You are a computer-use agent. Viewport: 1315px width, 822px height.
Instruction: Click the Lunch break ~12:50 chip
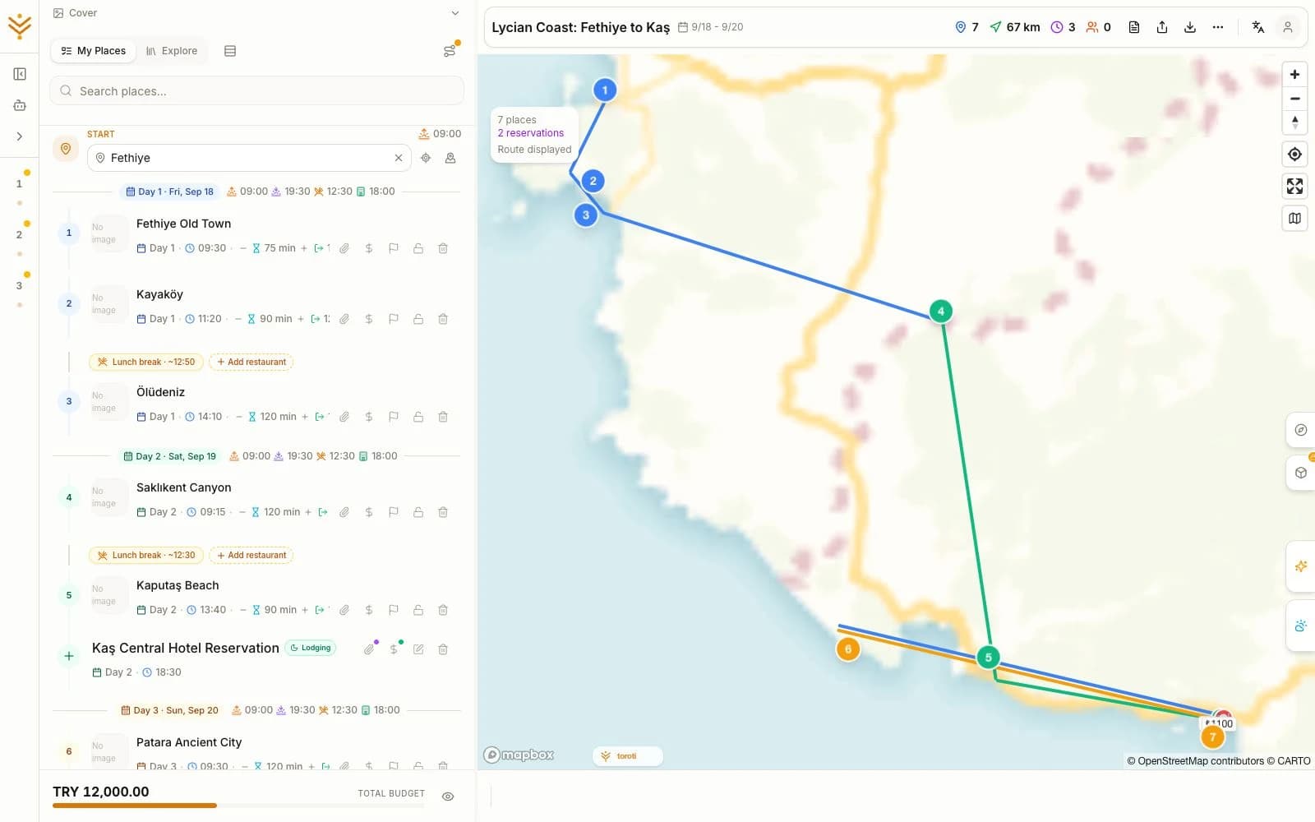click(x=146, y=362)
